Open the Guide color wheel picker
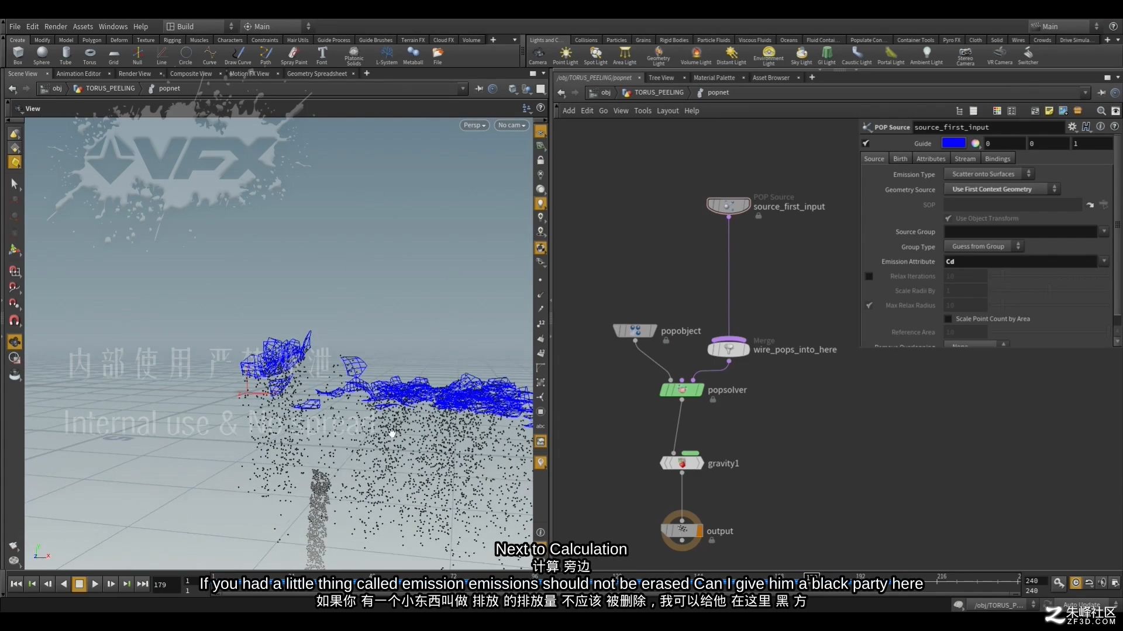The image size is (1123, 631). (x=975, y=143)
